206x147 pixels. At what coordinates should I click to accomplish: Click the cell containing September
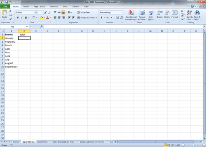[x=11, y=67]
